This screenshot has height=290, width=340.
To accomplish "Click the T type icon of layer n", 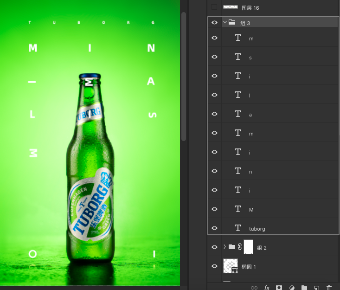I will click(238, 171).
